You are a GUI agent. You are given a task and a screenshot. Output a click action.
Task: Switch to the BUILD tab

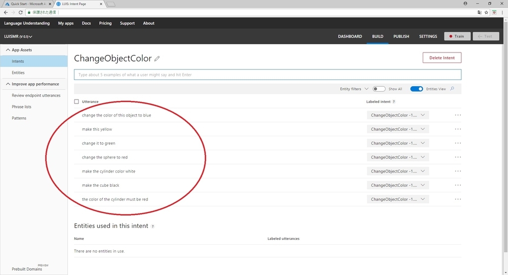378,36
